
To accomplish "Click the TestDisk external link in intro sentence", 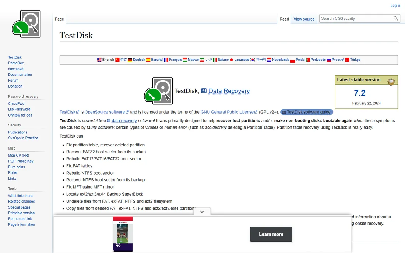I will [x=69, y=112].
